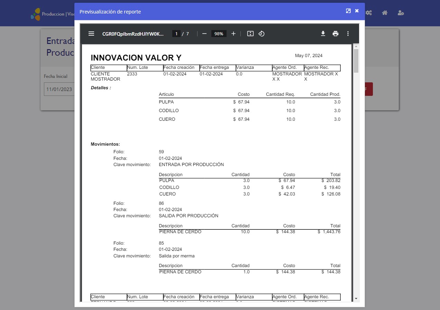Click the PDF scrollbar up arrow
The height and width of the screenshot is (310, 440).
356,46
